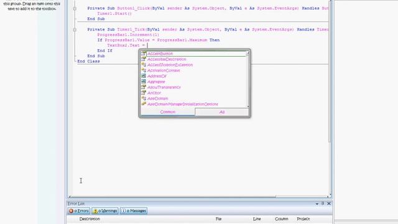Click the AccessViolationException class icon
This screenshot has height=224, width=398.
pos(144,65)
